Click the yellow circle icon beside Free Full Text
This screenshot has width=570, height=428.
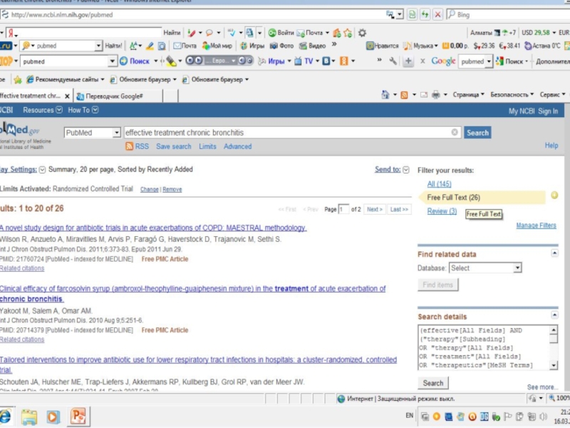554,195
